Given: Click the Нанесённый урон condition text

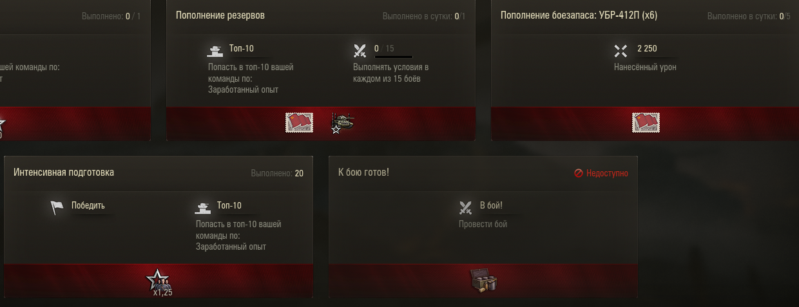Looking at the screenshot, I should [645, 67].
